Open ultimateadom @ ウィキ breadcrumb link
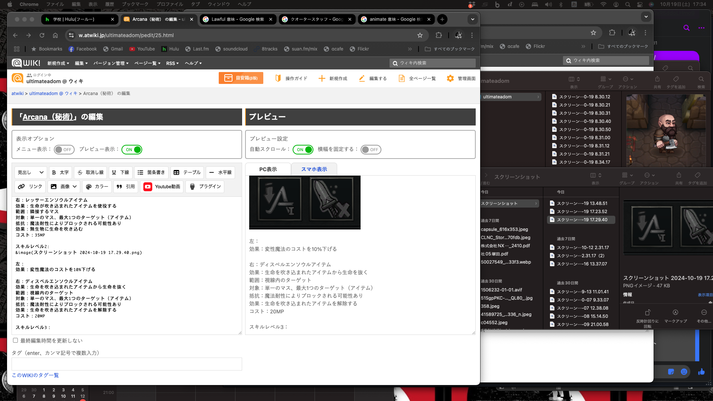This screenshot has width=713, height=401. (53, 94)
